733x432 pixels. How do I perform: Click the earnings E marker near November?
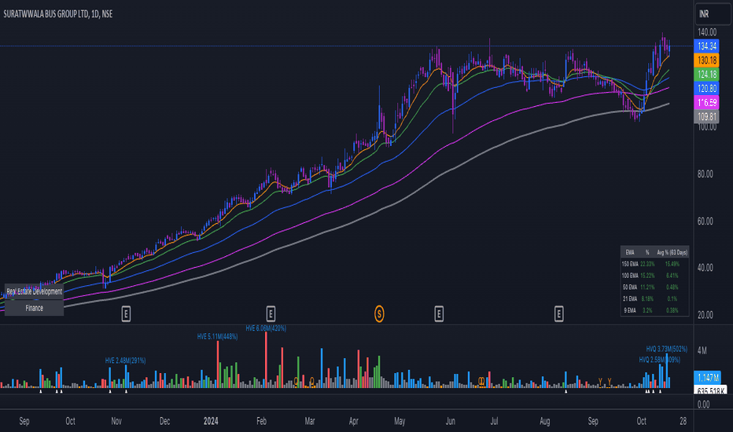coord(126,314)
